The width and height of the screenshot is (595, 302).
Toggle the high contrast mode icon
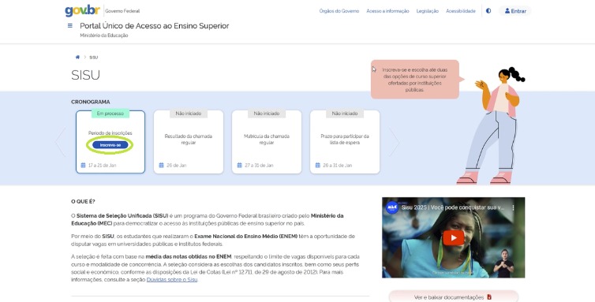488,11
